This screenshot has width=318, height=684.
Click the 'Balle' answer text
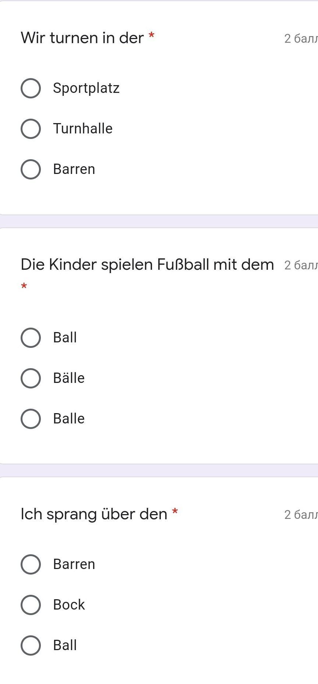point(69,419)
